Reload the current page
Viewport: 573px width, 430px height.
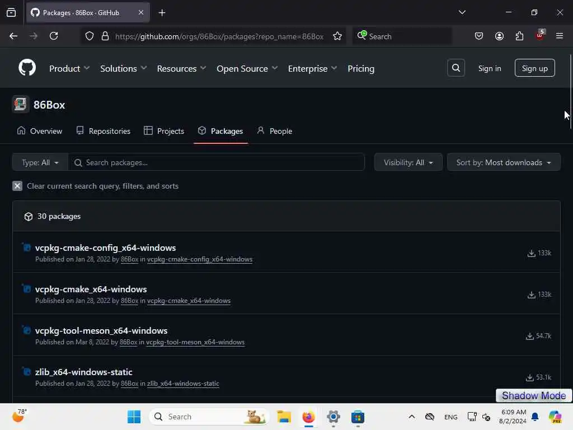click(x=54, y=36)
